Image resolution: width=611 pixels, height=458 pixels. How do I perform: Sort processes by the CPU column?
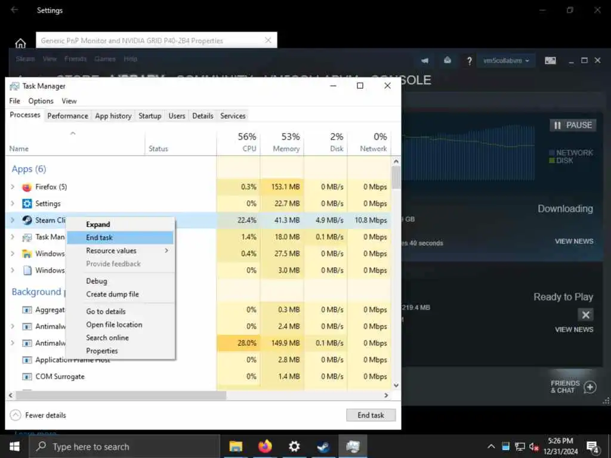tap(239, 142)
